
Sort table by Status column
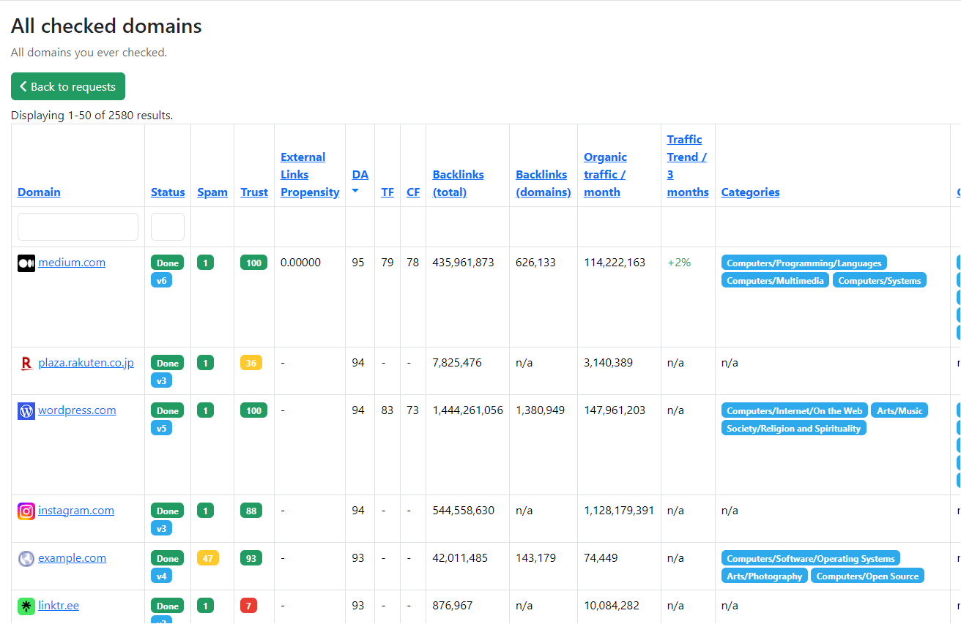pyautogui.click(x=168, y=192)
